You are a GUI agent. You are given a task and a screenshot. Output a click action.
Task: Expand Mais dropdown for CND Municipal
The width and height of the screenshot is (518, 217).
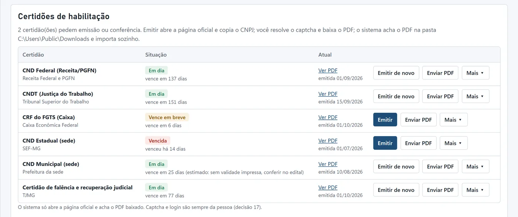(475, 166)
